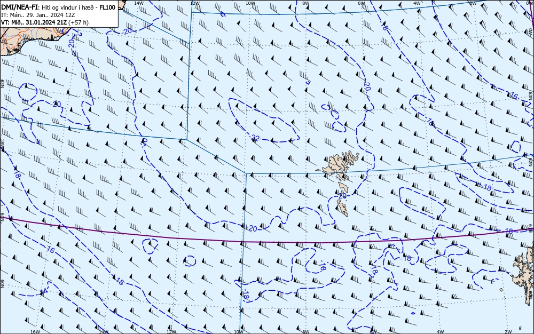Select the "-20" label over the Faroe Islands
Viewport: 534px width, 334px height.
(342, 196)
